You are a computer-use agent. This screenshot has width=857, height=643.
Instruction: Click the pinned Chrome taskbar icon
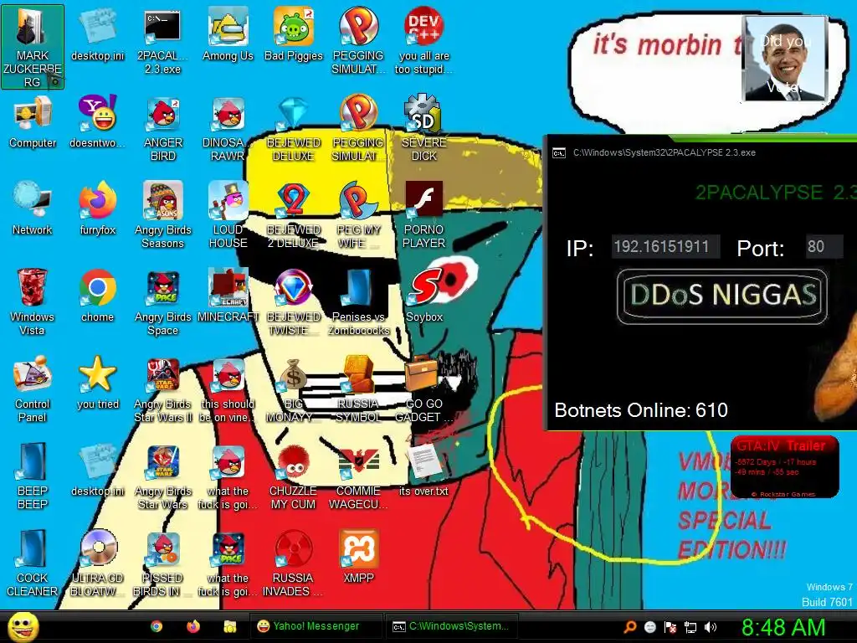(157, 626)
